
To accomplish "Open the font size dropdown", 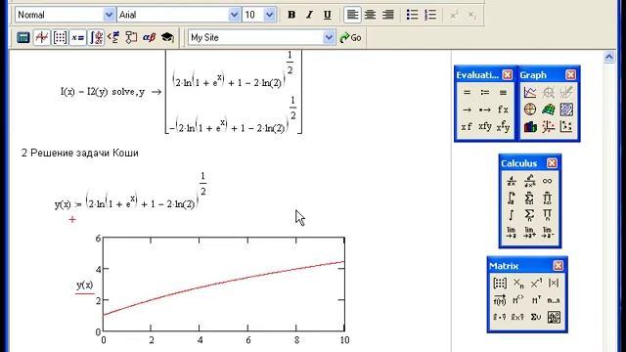I will tap(270, 15).
